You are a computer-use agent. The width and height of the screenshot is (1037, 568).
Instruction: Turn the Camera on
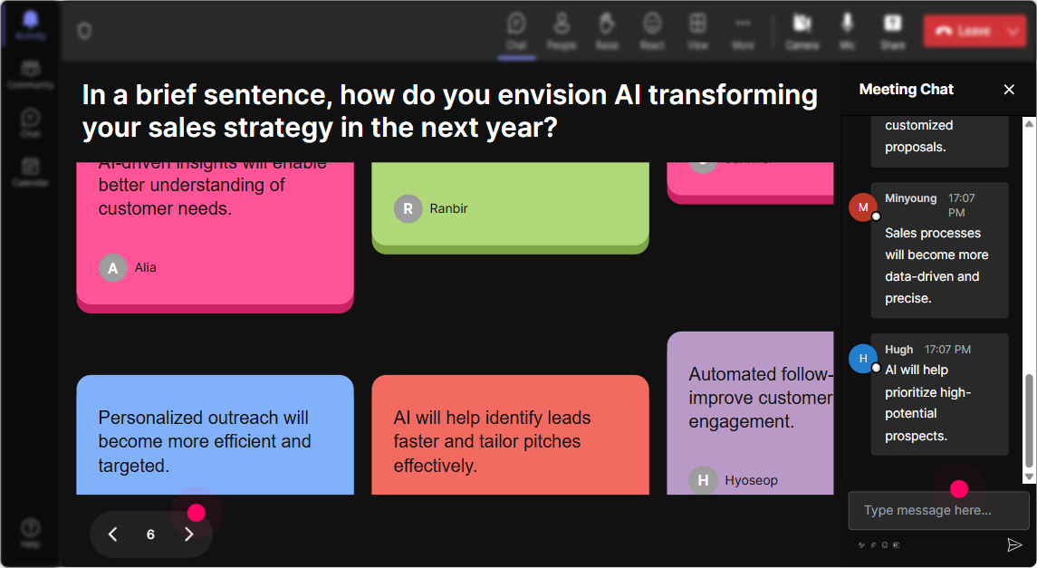802,31
